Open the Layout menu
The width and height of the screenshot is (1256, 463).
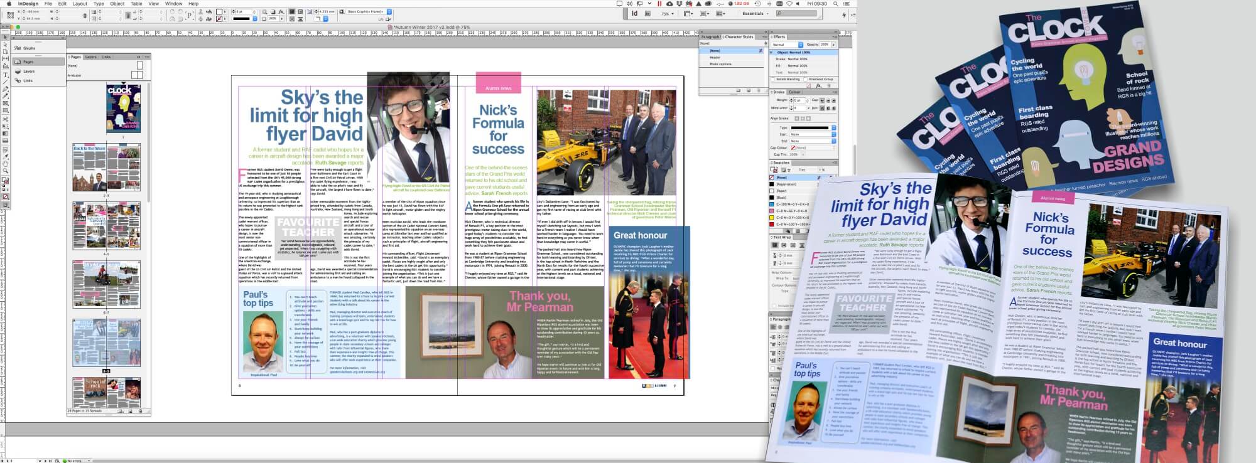point(80,4)
